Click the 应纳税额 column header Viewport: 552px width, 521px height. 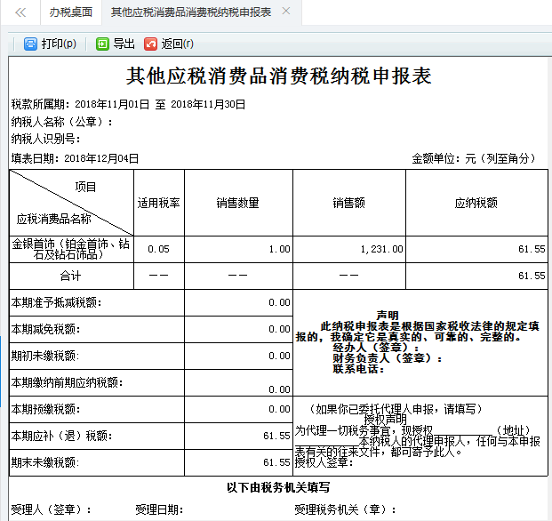(x=476, y=203)
